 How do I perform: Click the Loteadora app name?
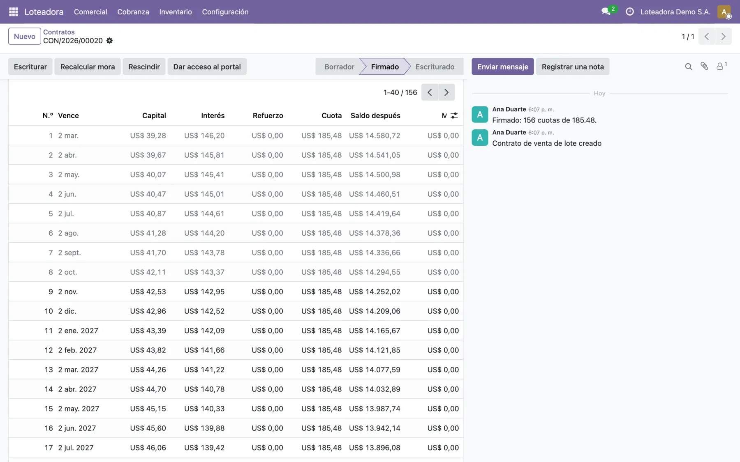(44, 12)
